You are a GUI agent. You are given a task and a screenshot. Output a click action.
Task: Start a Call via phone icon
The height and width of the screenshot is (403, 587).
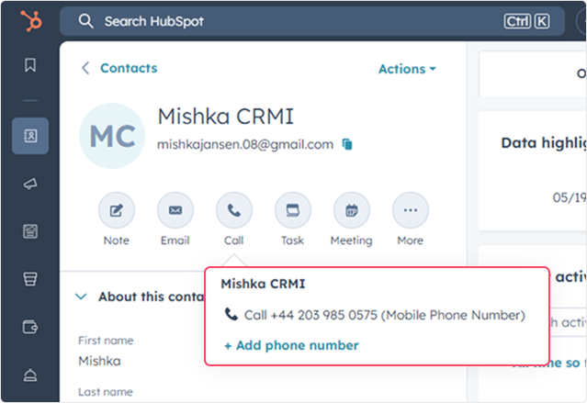click(x=234, y=210)
